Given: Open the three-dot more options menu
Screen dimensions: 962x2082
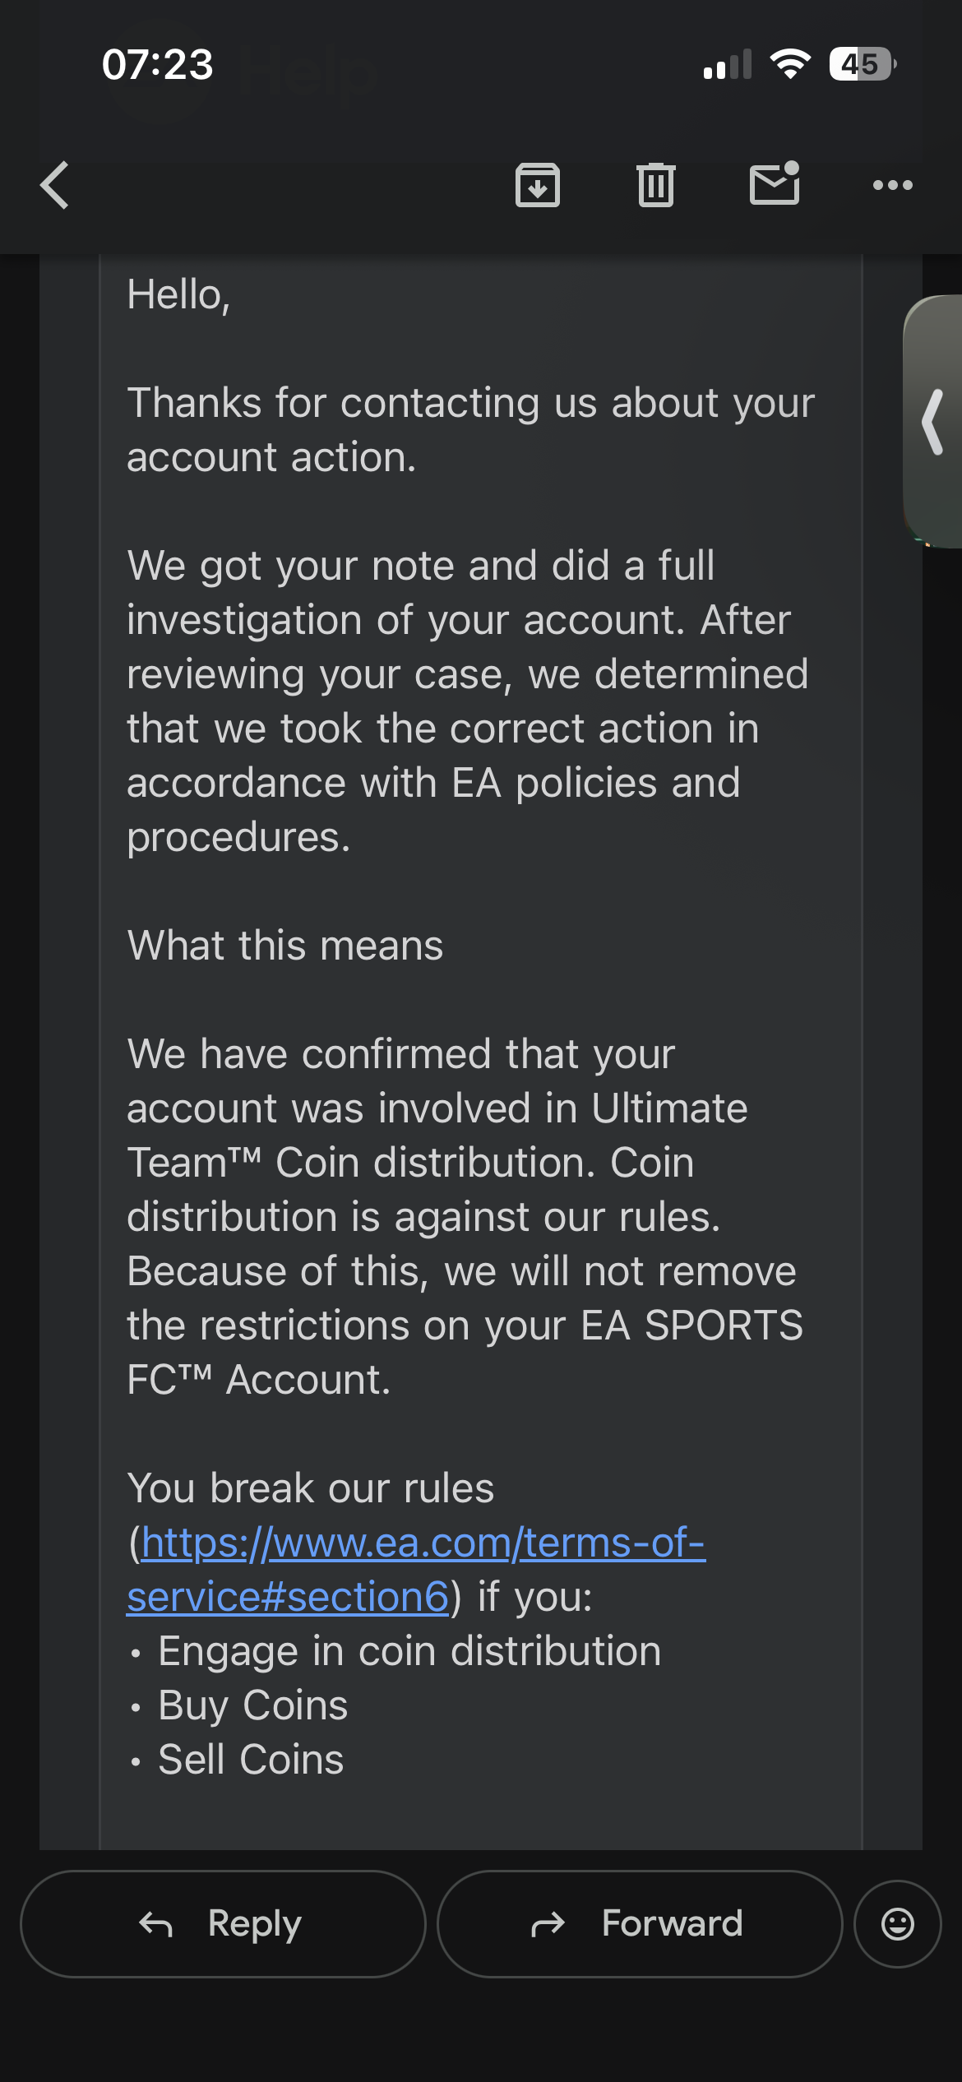Looking at the screenshot, I should [892, 185].
